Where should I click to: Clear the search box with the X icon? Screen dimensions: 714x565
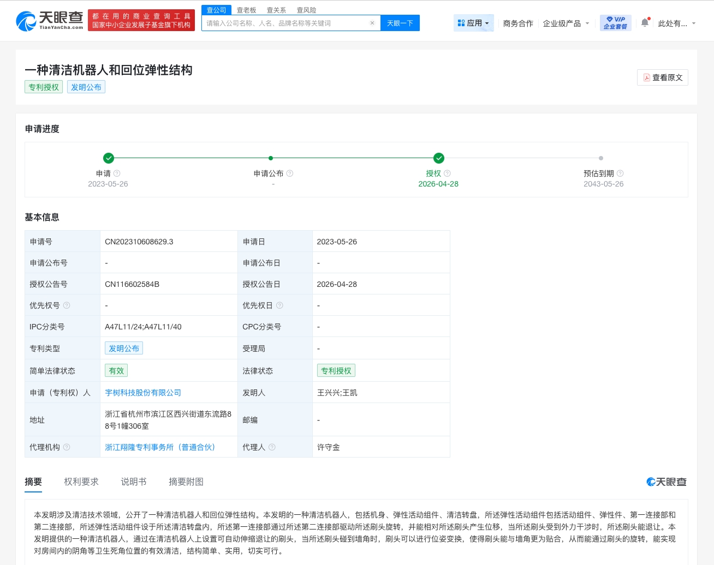click(372, 23)
